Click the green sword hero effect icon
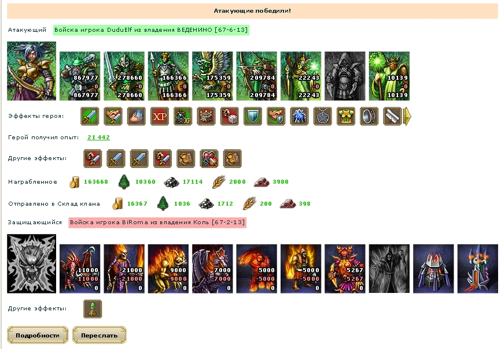Screen dimensions: 501x349 point(90,116)
